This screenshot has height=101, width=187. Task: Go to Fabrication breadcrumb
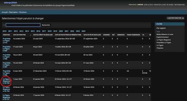(13, 12)
